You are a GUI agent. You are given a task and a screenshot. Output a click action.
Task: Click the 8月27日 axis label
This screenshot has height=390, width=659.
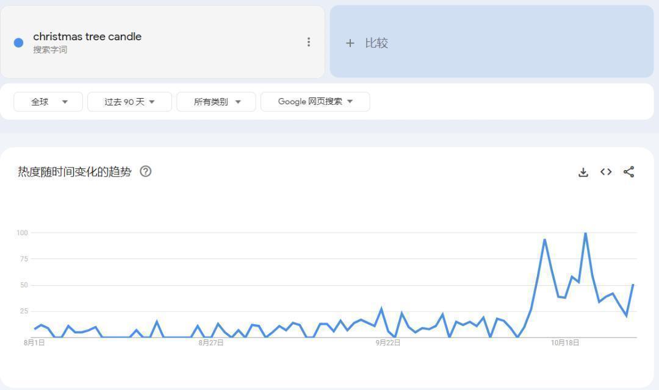click(x=211, y=342)
